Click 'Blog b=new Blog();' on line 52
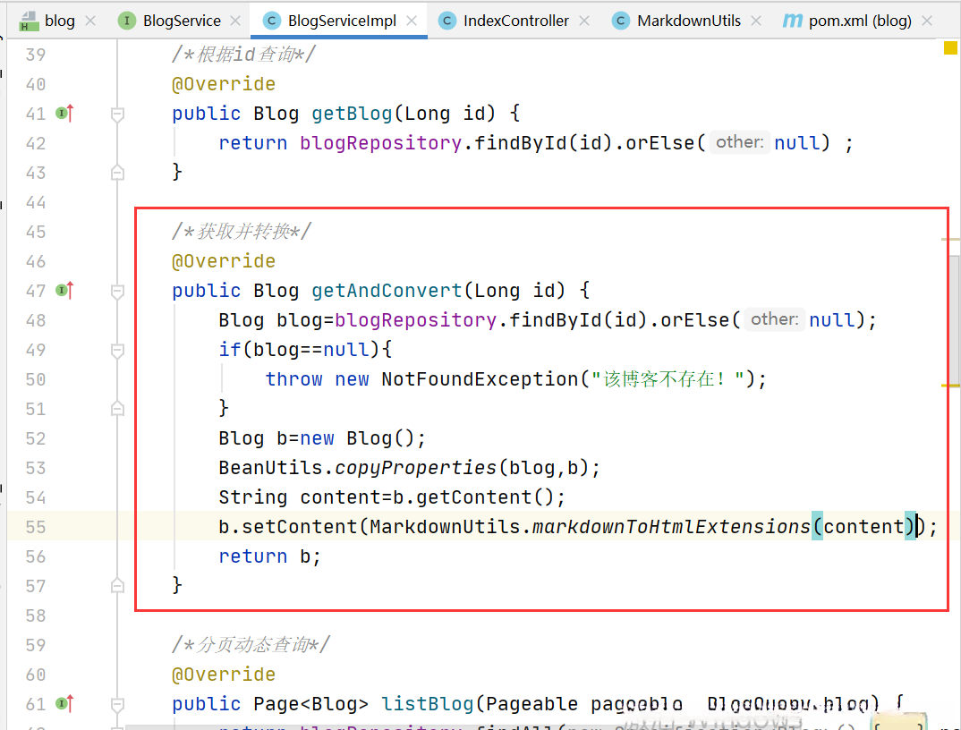This screenshot has height=730, width=961. click(x=322, y=437)
